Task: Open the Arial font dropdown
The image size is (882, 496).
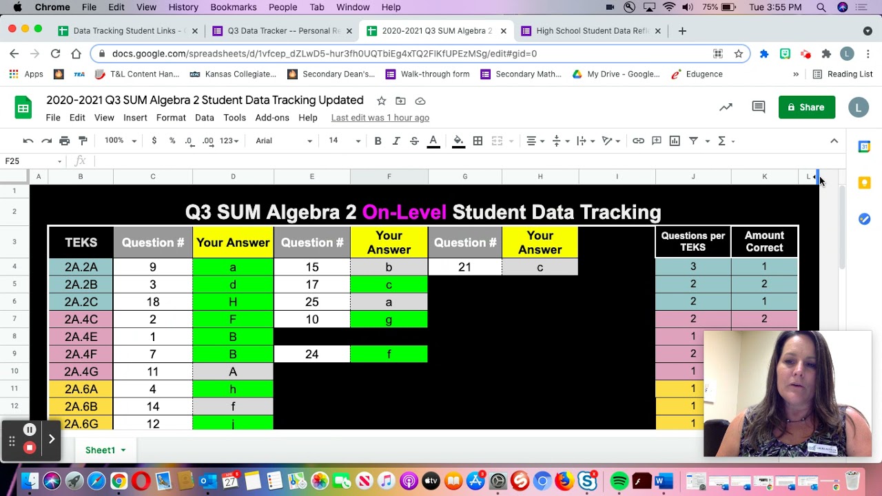Action: pos(283,141)
